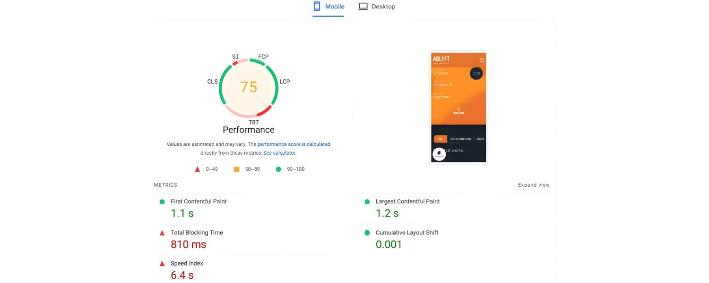This screenshot has width=709, height=283.
Task: Click the red triangle icon for 0–49 legend
Action: click(x=197, y=169)
